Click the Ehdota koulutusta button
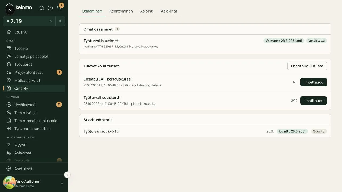342x192 pixels. [x=307, y=66]
